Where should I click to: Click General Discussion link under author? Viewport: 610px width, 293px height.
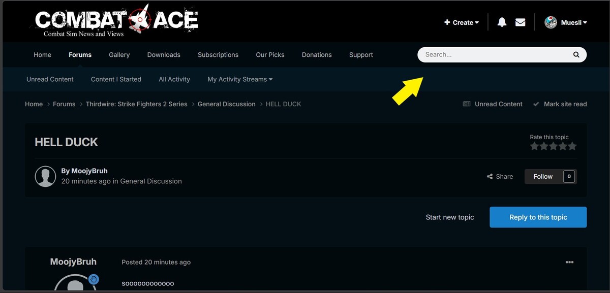tap(151, 181)
